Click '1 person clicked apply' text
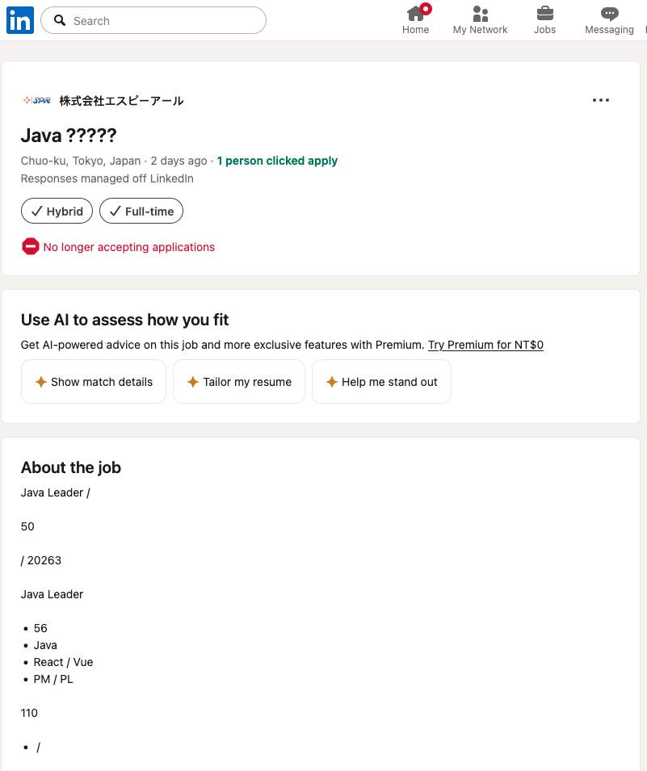The width and height of the screenshot is (647, 771). click(277, 161)
